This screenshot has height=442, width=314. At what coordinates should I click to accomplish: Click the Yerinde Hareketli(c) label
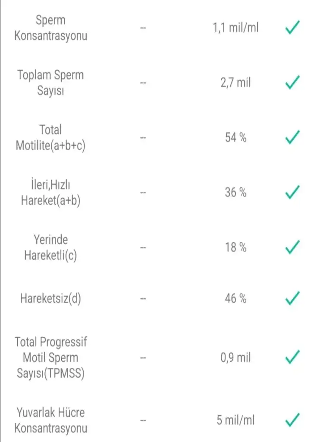coord(50,247)
